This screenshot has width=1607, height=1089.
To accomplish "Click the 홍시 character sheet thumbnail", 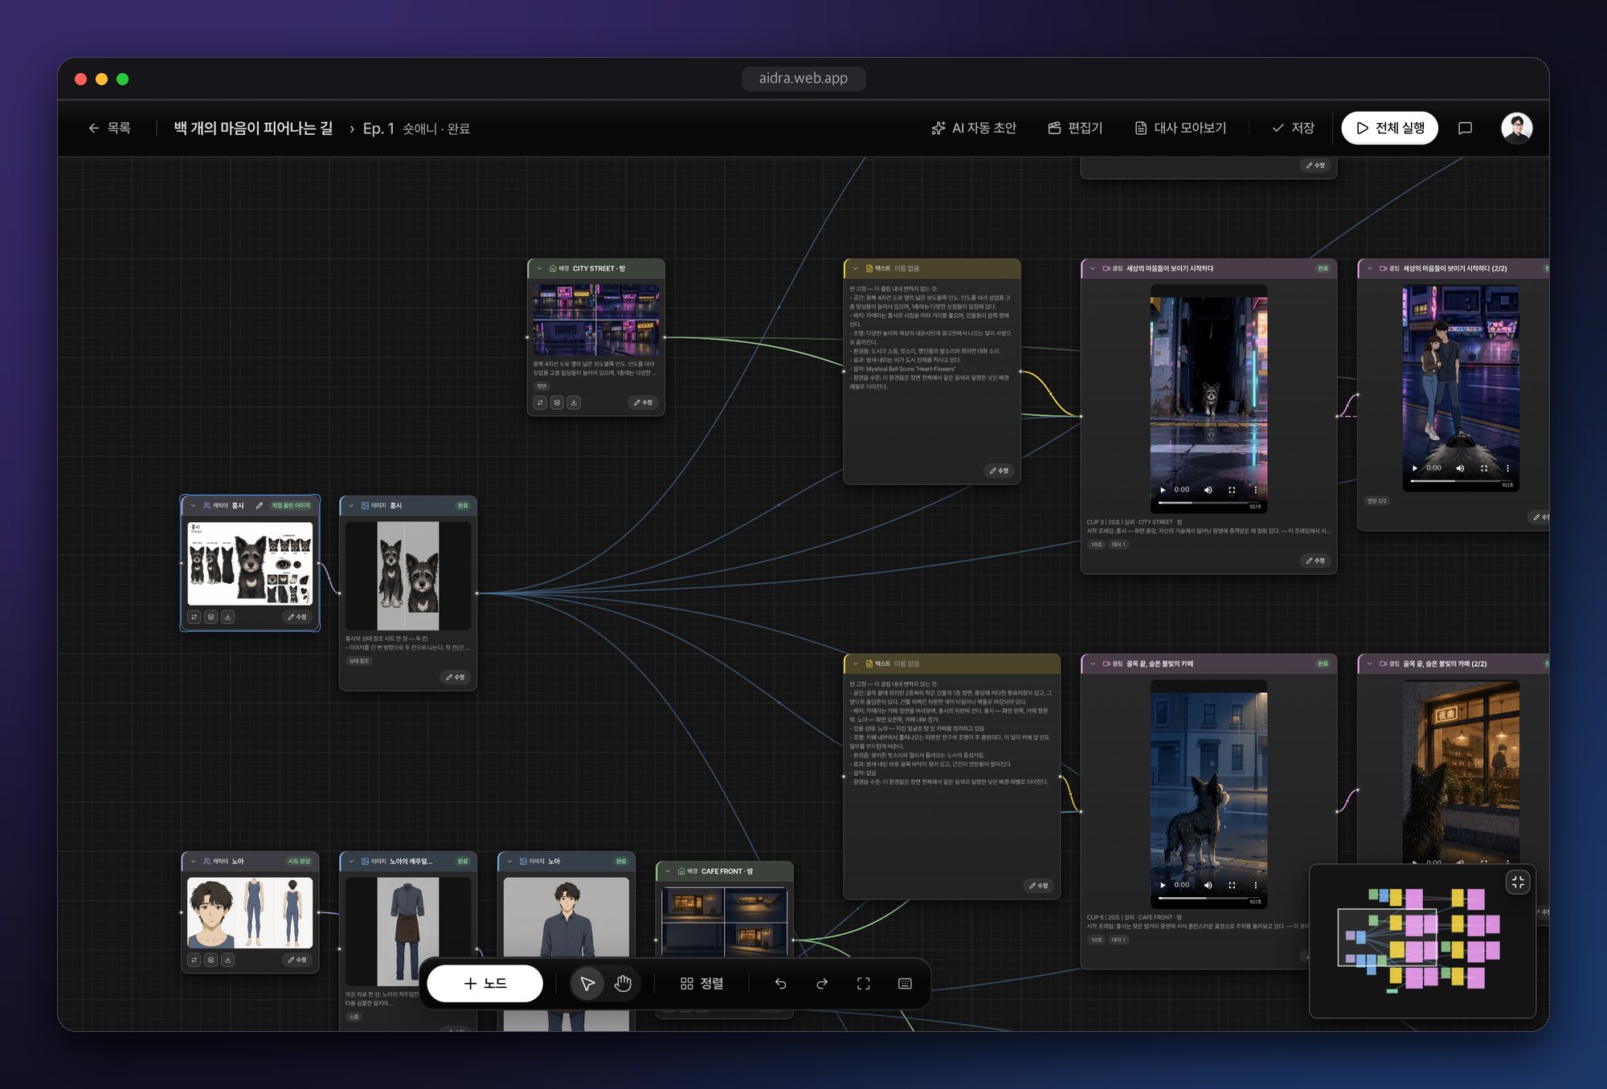I will (250, 564).
